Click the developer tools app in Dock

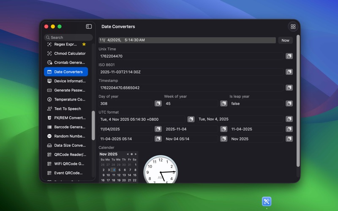(x=267, y=201)
